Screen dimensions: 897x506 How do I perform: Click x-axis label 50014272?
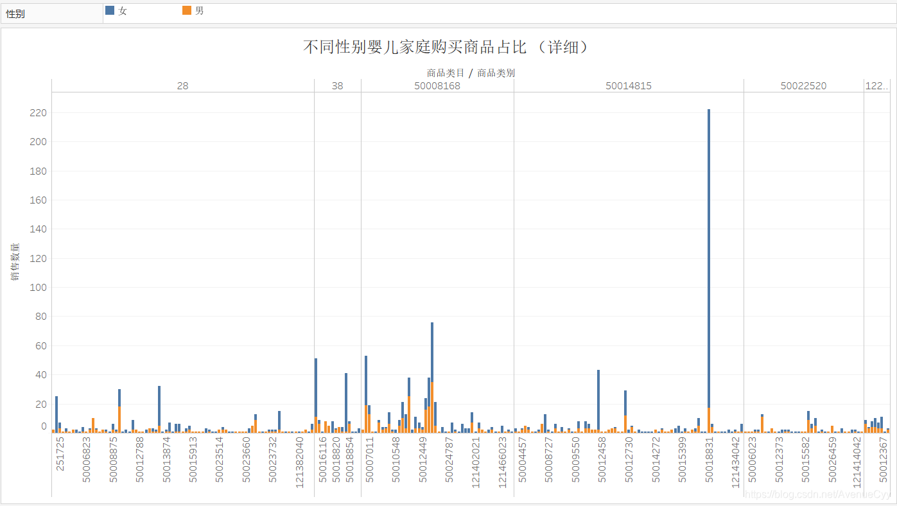coord(656,460)
